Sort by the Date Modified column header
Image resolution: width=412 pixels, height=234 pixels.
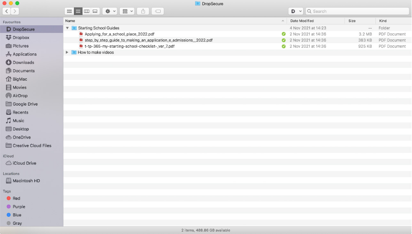[302, 21]
